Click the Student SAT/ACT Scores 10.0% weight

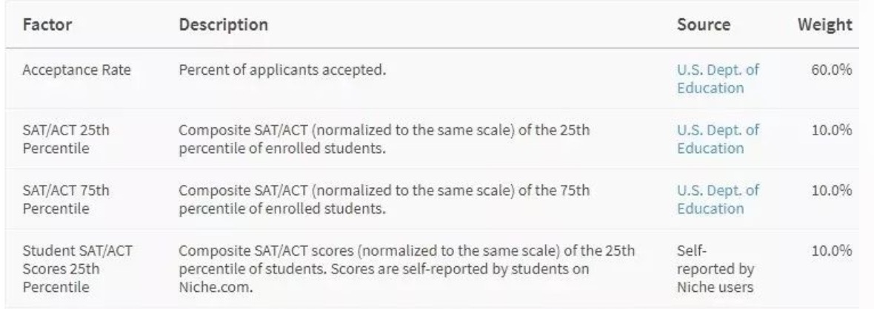833,251
